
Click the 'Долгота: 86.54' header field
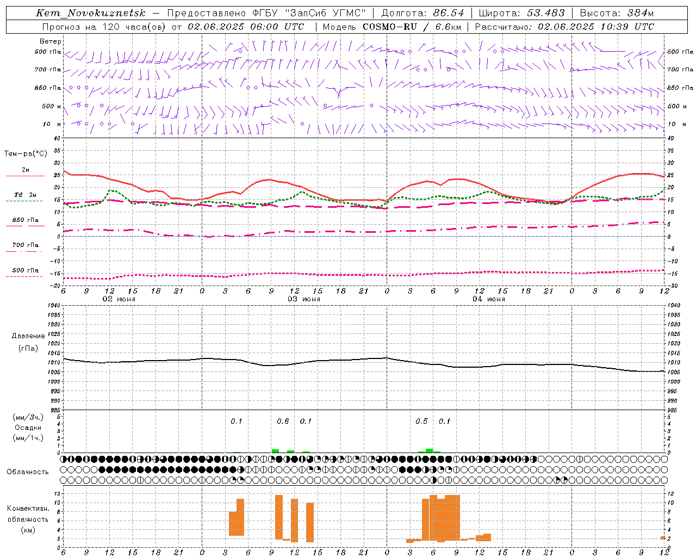tap(423, 13)
